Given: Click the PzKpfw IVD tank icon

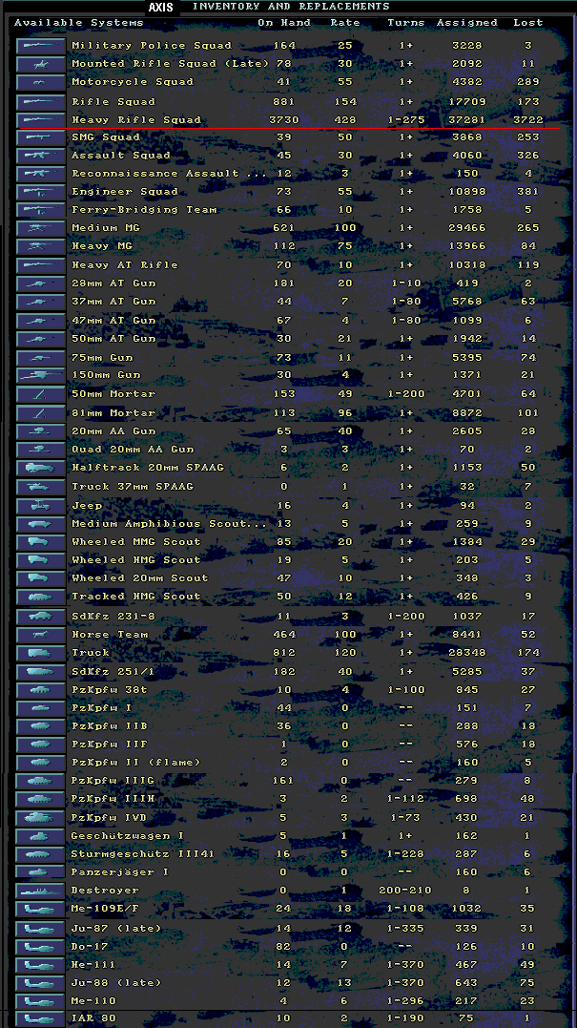Looking at the screenshot, I should click(41, 818).
